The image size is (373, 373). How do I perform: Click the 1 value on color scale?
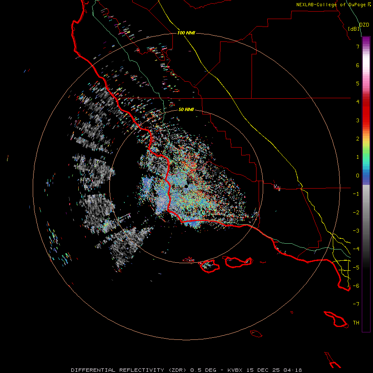pos(358,157)
